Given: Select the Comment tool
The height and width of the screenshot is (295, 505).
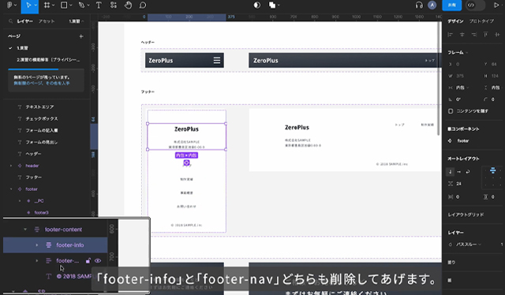Looking at the screenshot, I should click(143, 6).
